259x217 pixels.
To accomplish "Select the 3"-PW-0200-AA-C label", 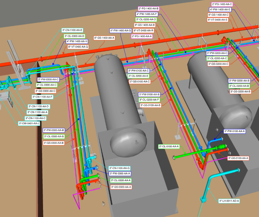I will point(217,53).
